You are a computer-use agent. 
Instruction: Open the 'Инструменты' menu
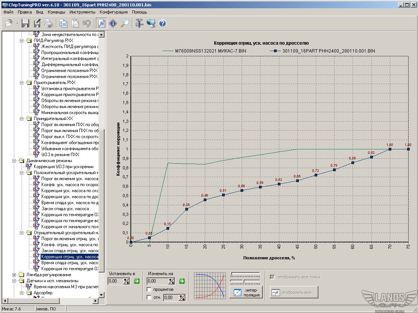pyautogui.click(x=82, y=12)
